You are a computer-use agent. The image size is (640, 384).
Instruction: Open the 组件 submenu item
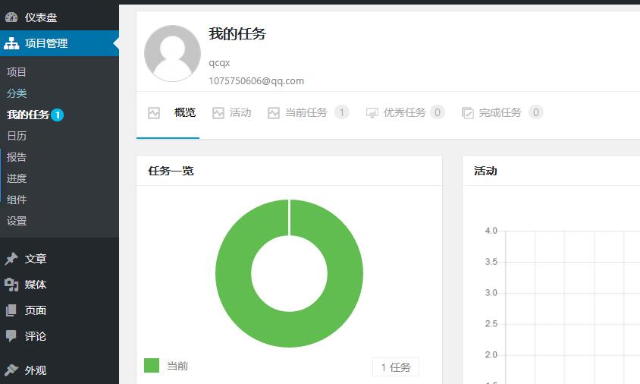17,200
